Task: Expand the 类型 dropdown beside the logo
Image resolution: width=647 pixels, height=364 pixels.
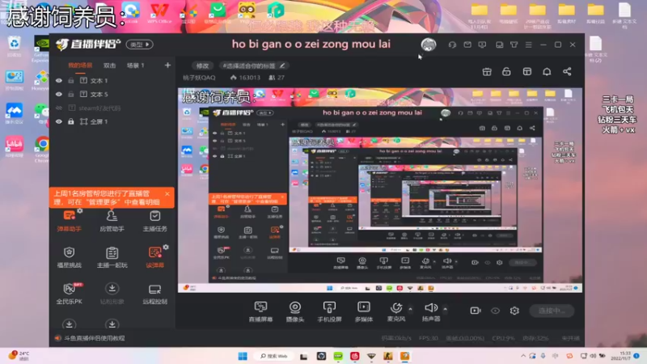Action: coord(140,44)
